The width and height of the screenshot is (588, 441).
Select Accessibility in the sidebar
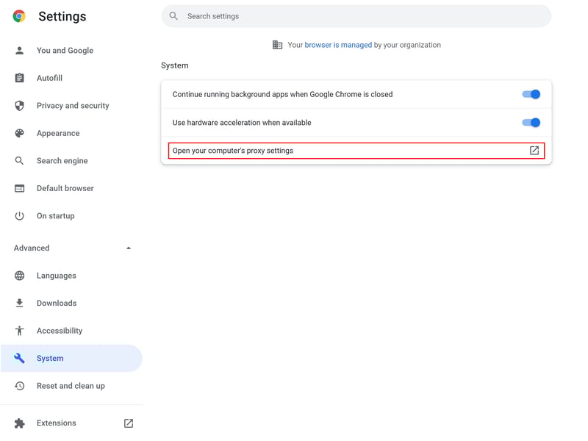[x=60, y=331]
